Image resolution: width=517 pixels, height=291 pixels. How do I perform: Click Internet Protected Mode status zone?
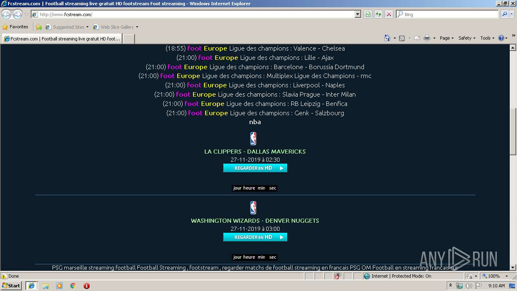(413, 276)
